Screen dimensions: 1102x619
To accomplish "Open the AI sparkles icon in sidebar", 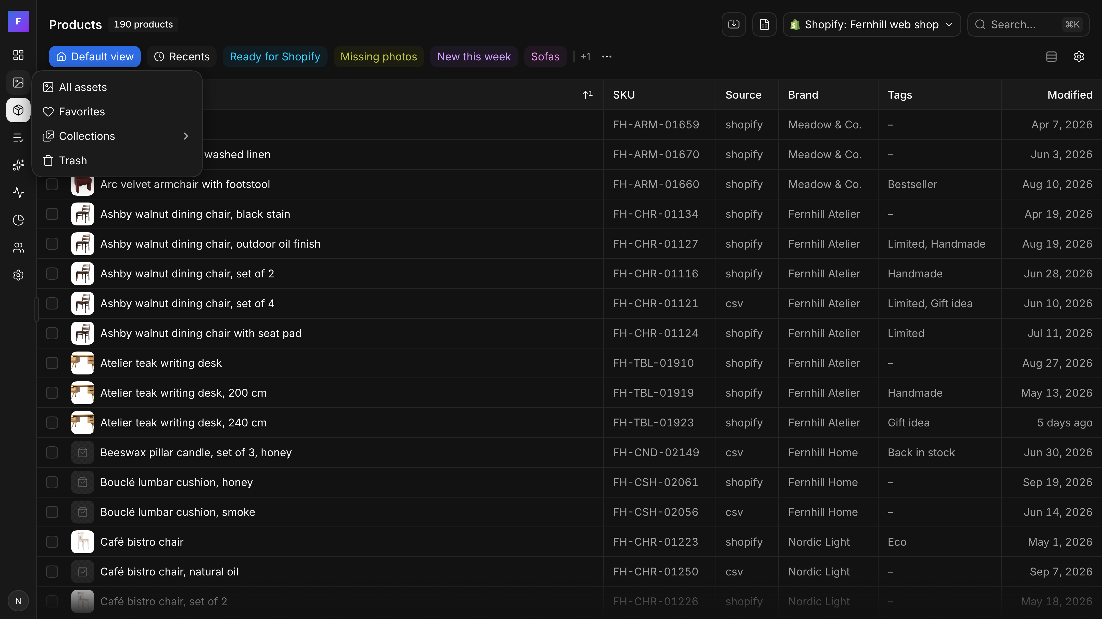I will [x=18, y=165].
